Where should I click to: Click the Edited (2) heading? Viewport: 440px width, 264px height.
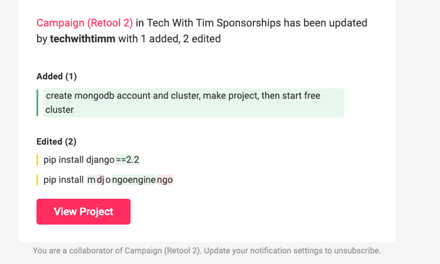(x=56, y=141)
